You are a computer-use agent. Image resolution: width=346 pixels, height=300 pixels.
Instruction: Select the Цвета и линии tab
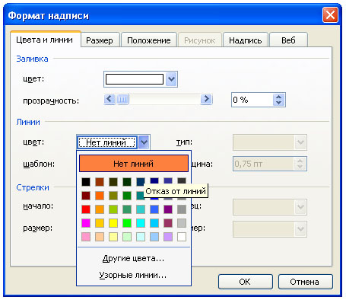pyautogui.click(x=45, y=40)
